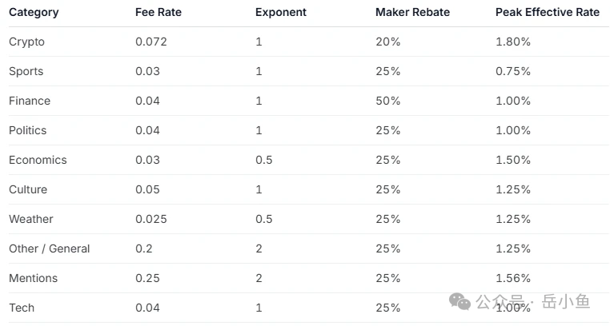Click the Exponent column header
Image resolution: width=610 pixels, height=326 pixels.
pyautogui.click(x=280, y=13)
